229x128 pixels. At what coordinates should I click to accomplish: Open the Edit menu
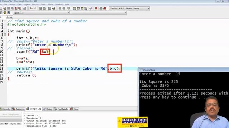[x=5, y=5]
